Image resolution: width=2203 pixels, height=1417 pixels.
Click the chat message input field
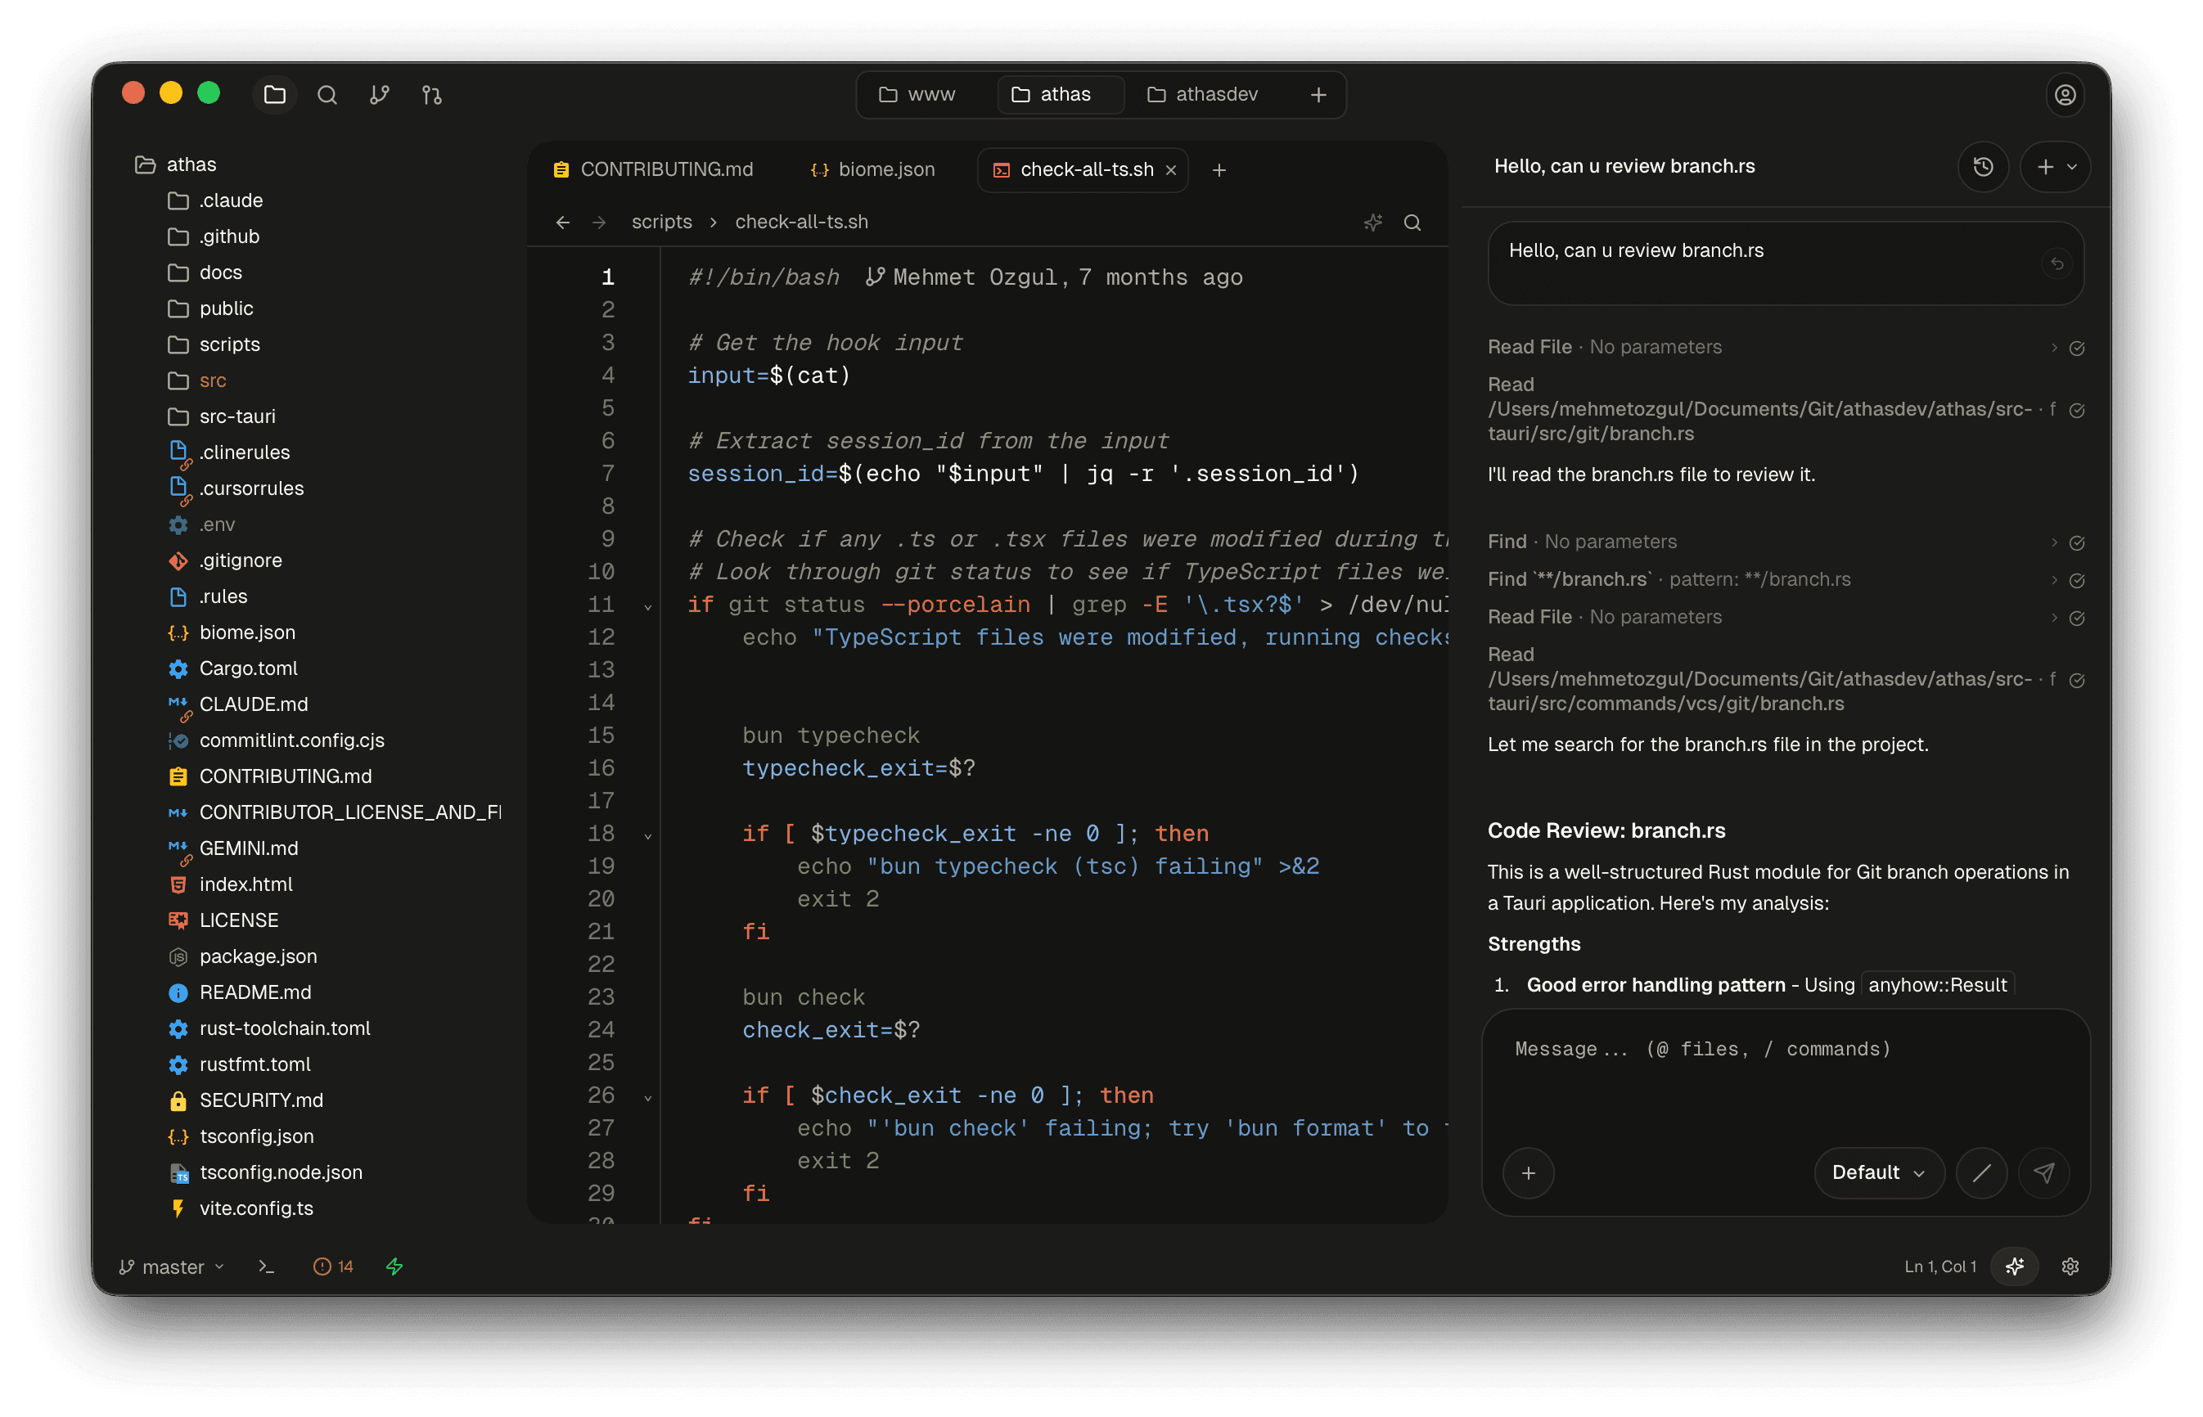[1785, 1077]
